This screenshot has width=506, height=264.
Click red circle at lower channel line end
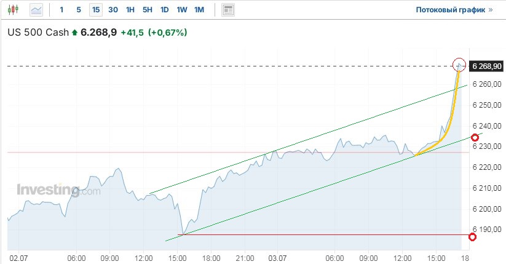474,137
